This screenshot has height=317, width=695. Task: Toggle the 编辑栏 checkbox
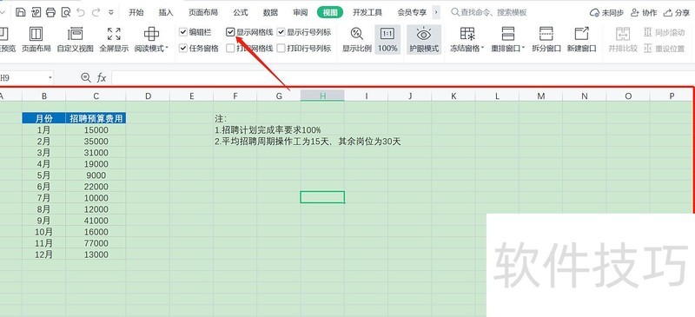pos(183,32)
